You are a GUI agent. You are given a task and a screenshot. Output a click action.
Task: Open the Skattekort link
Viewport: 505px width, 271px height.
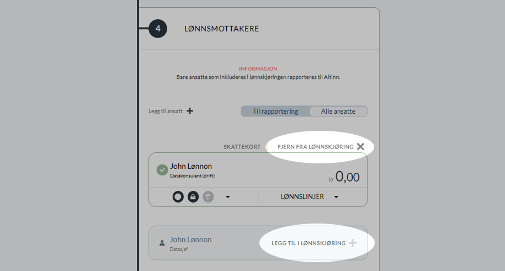tap(242, 147)
